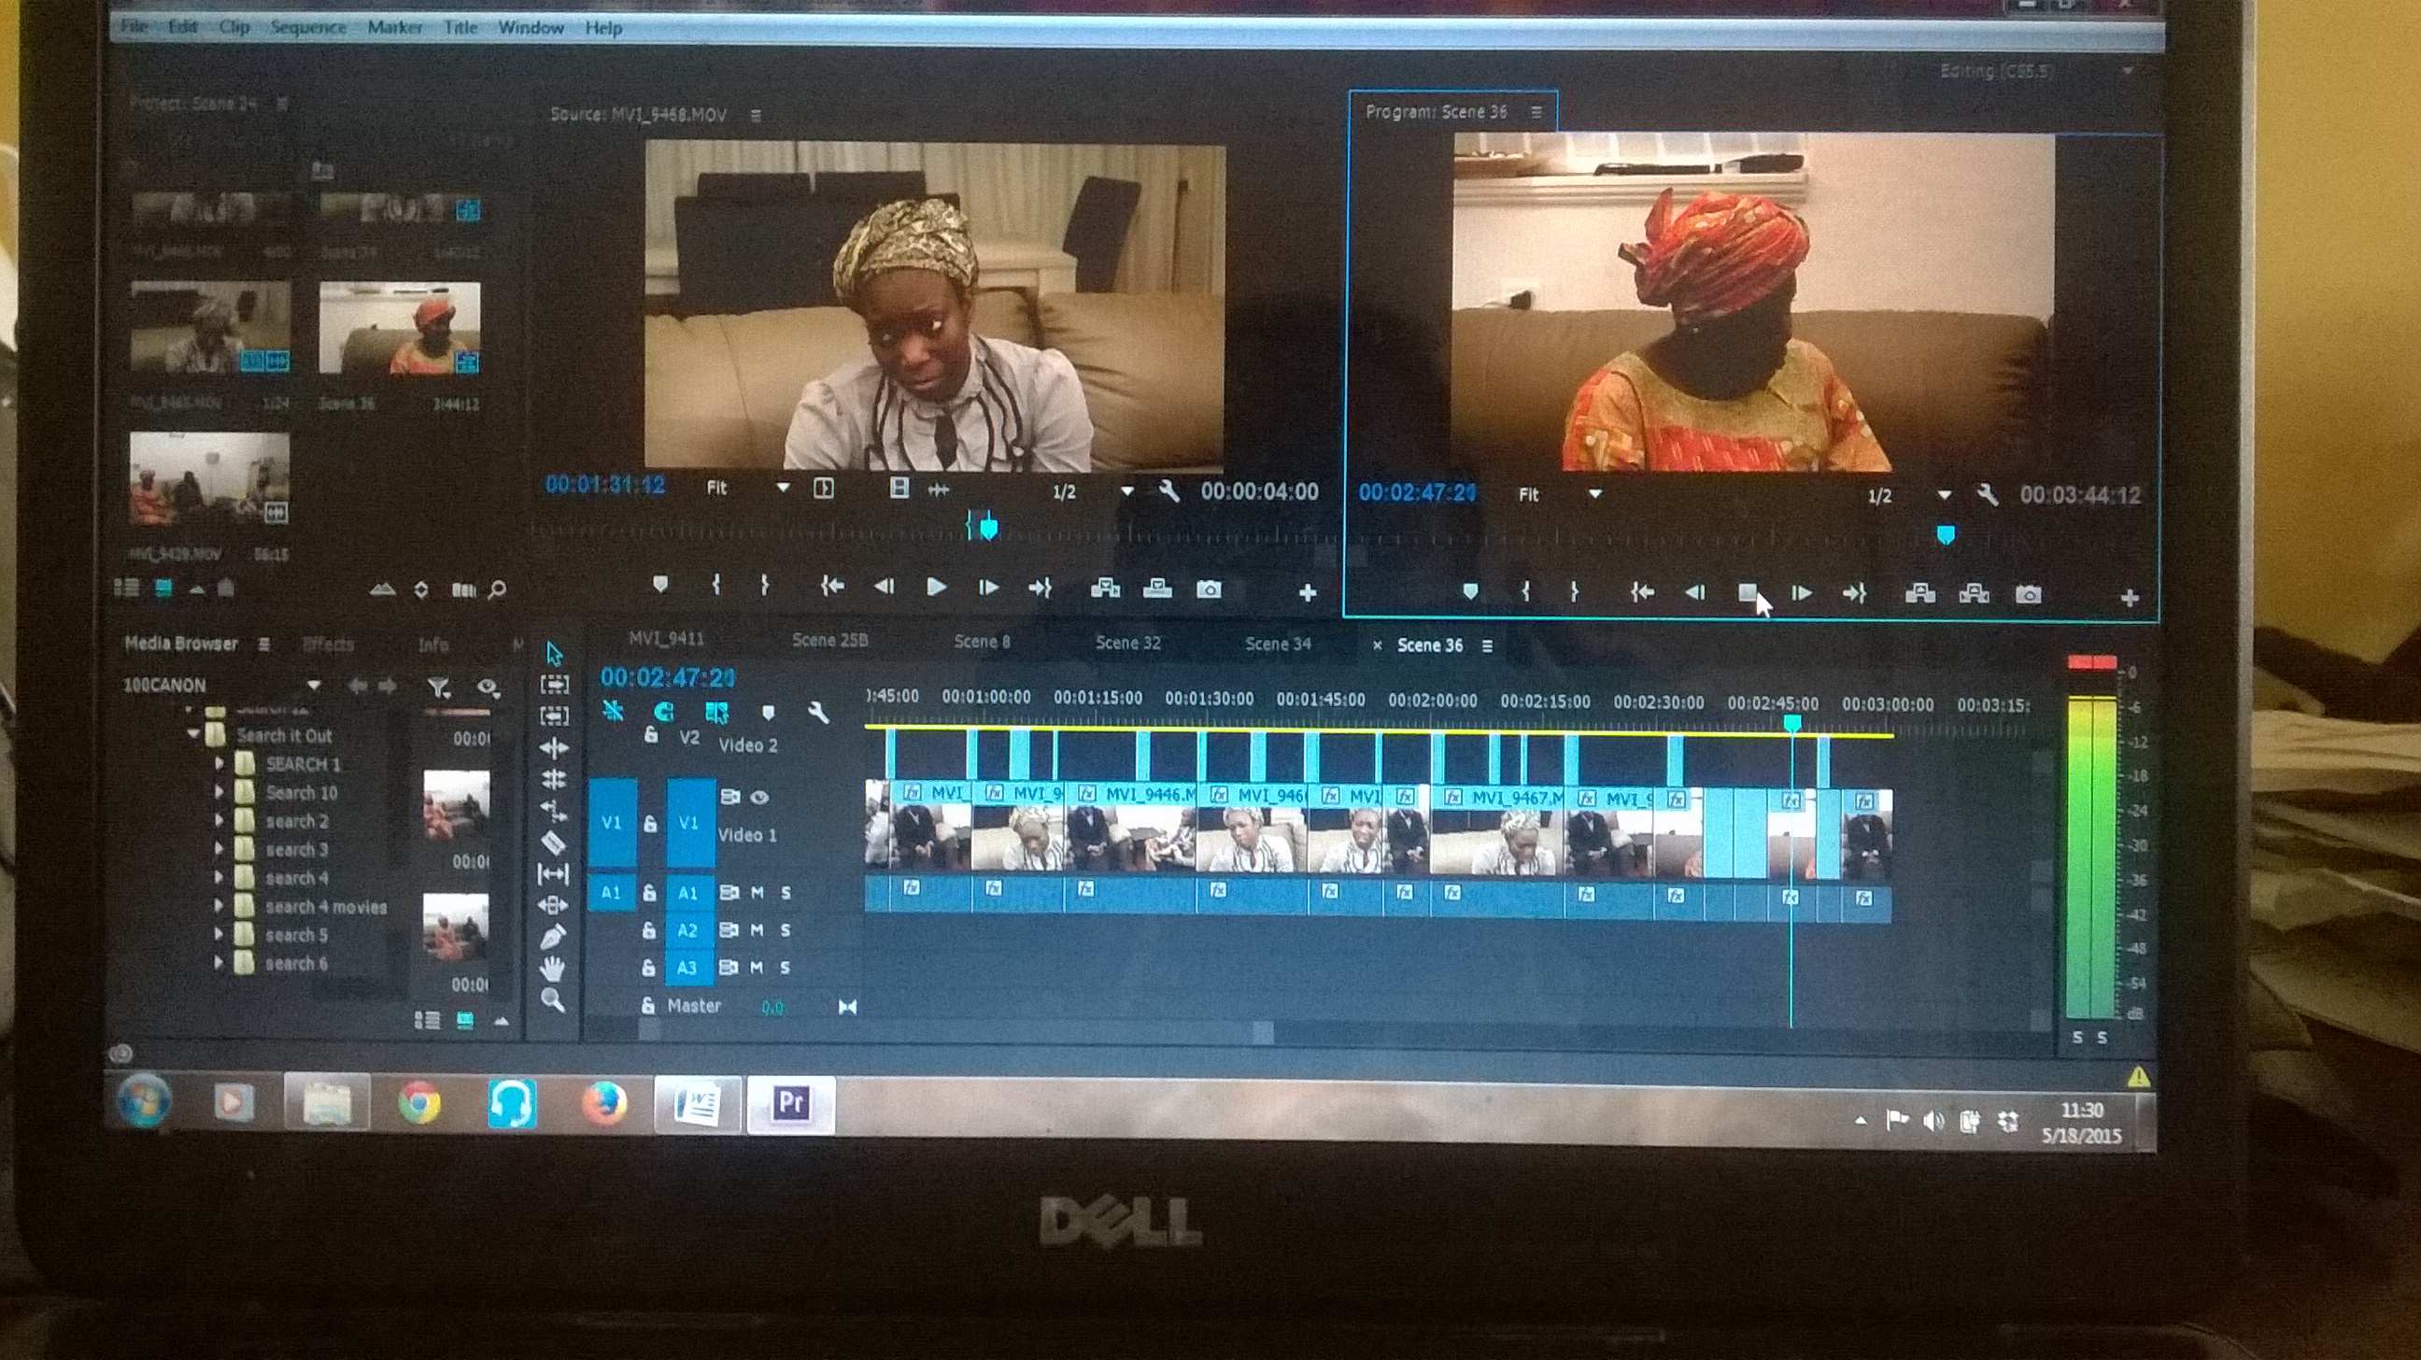Image resolution: width=2421 pixels, height=1360 pixels.
Task: Mute audio track A1 with the M button
Action: coord(757,892)
